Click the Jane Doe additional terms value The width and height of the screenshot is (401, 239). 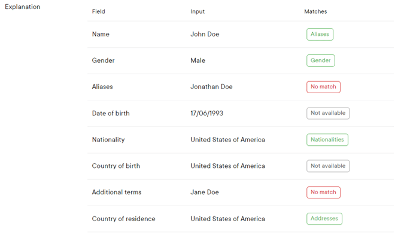205,192
